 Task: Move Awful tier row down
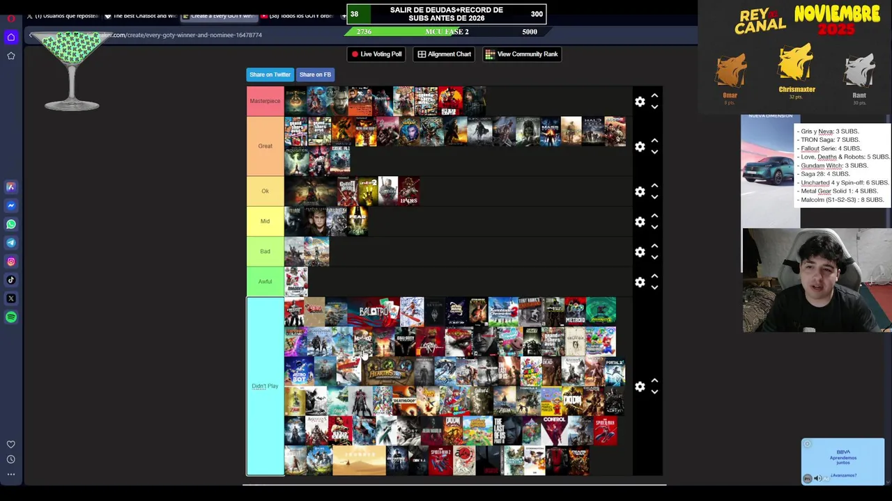pos(654,287)
